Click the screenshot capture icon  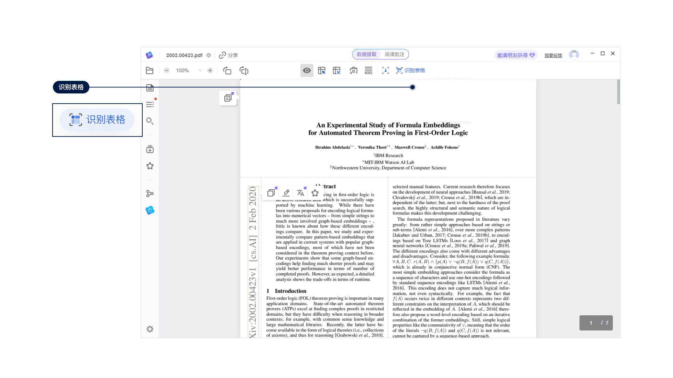(353, 70)
